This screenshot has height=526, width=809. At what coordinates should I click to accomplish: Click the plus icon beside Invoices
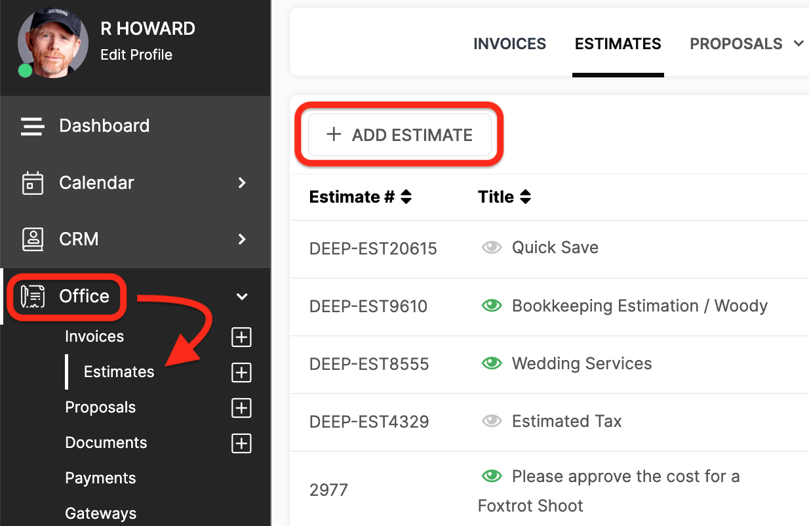(x=242, y=337)
